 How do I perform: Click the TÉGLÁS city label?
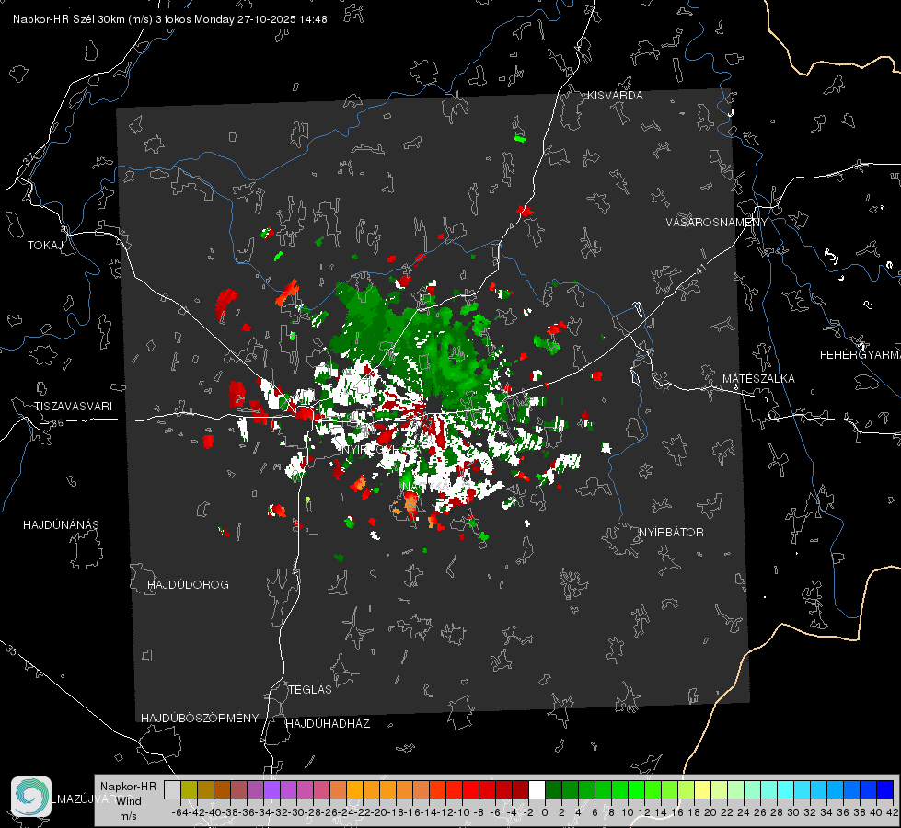(310, 690)
